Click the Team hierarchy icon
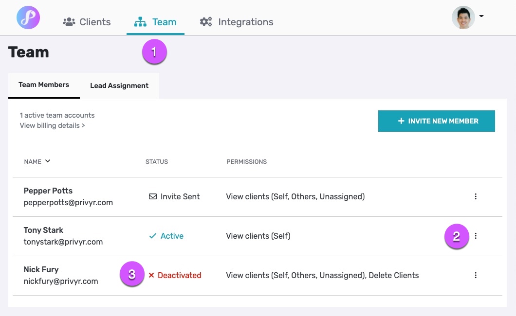516x316 pixels. [140, 21]
